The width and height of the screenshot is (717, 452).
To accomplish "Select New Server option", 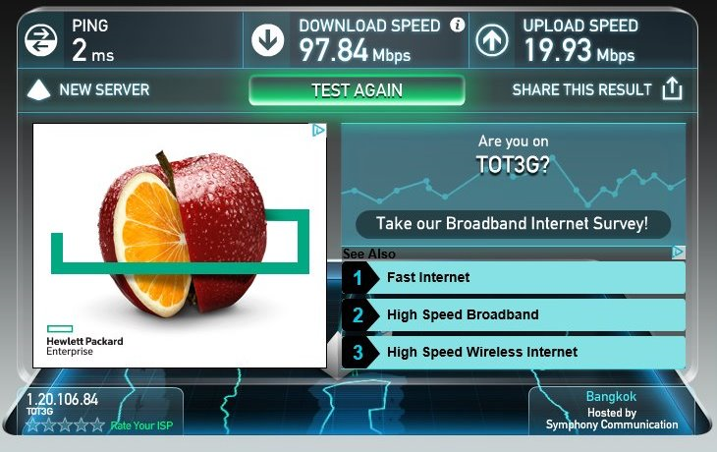I will (104, 89).
